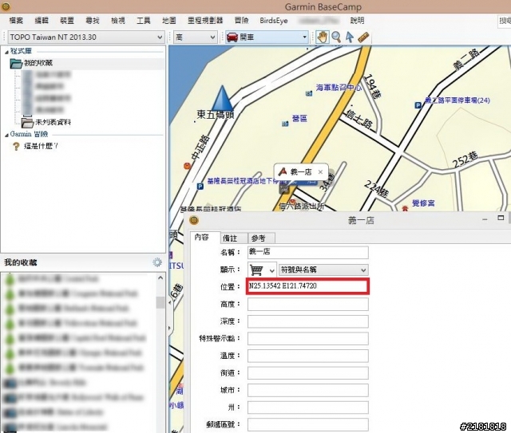Click the 海軍點召中心 map point icon
Image resolution: width=511 pixels, height=433 pixels.
tap(309, 94)
